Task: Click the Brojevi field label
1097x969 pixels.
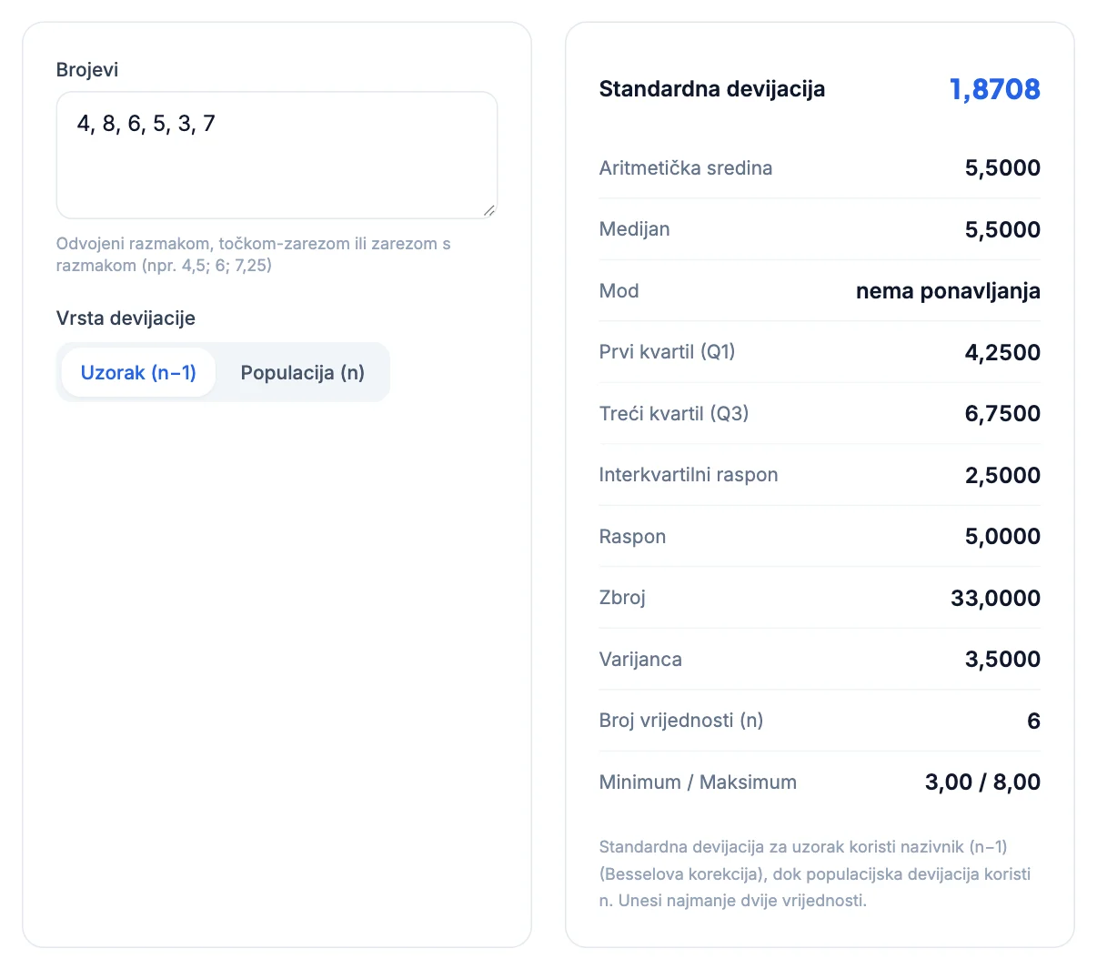Action: tap(87, 70)
